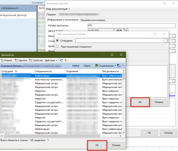The width and height of the screenshot is (178, 151).
Task: Expand the Сохраненные filters dropdown
Action: point(105,66)
